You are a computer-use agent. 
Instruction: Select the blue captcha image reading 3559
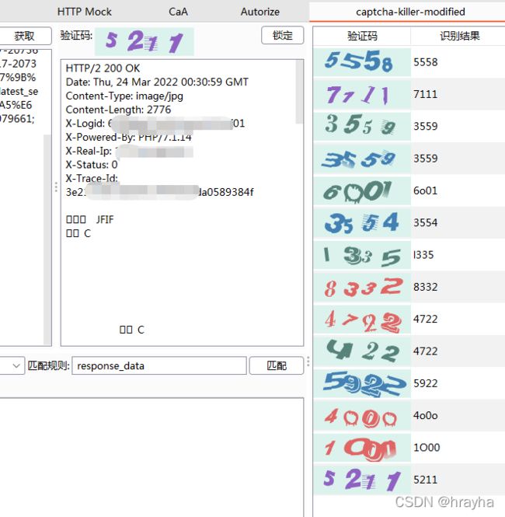tap(362, 159)
